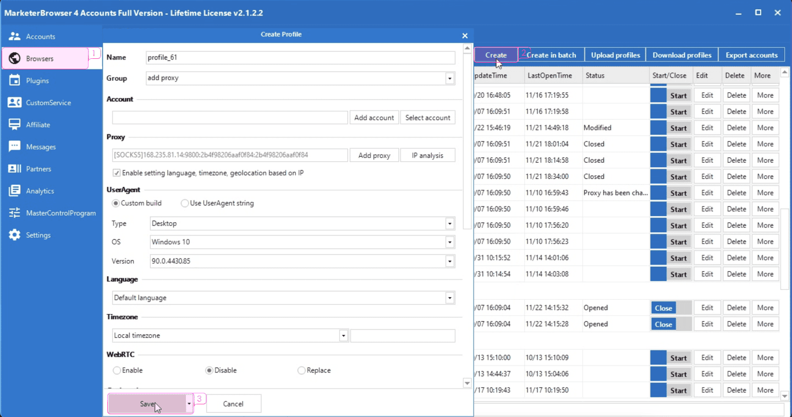This screenshot has width=792, height=417.
Task: Select Use UserAgent string option
Action: coord(185,203)
